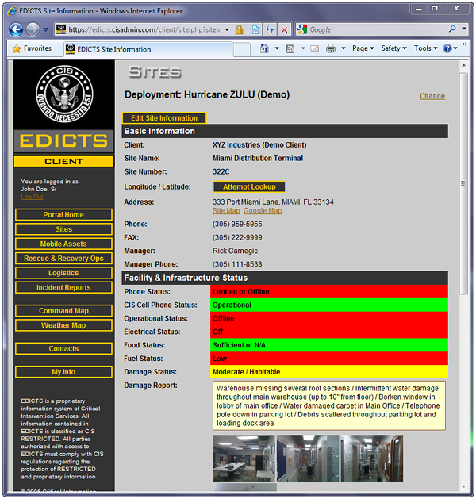The height and width of the screenshot is (499, 476).
Task: Print the page with the printer icon
Action: (331, 48)
